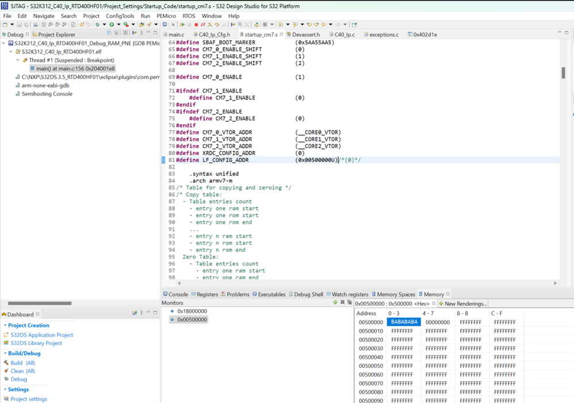Viewport: 574px width, 403px height.
Task: Click the green Add Memory Monitor plus icon
Action: (335, 302)
